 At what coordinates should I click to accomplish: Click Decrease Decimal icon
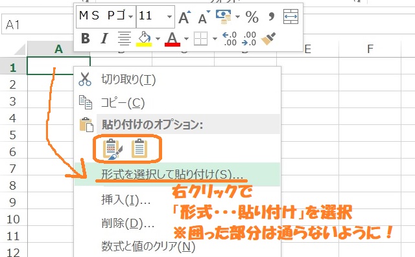coord(249,39)
